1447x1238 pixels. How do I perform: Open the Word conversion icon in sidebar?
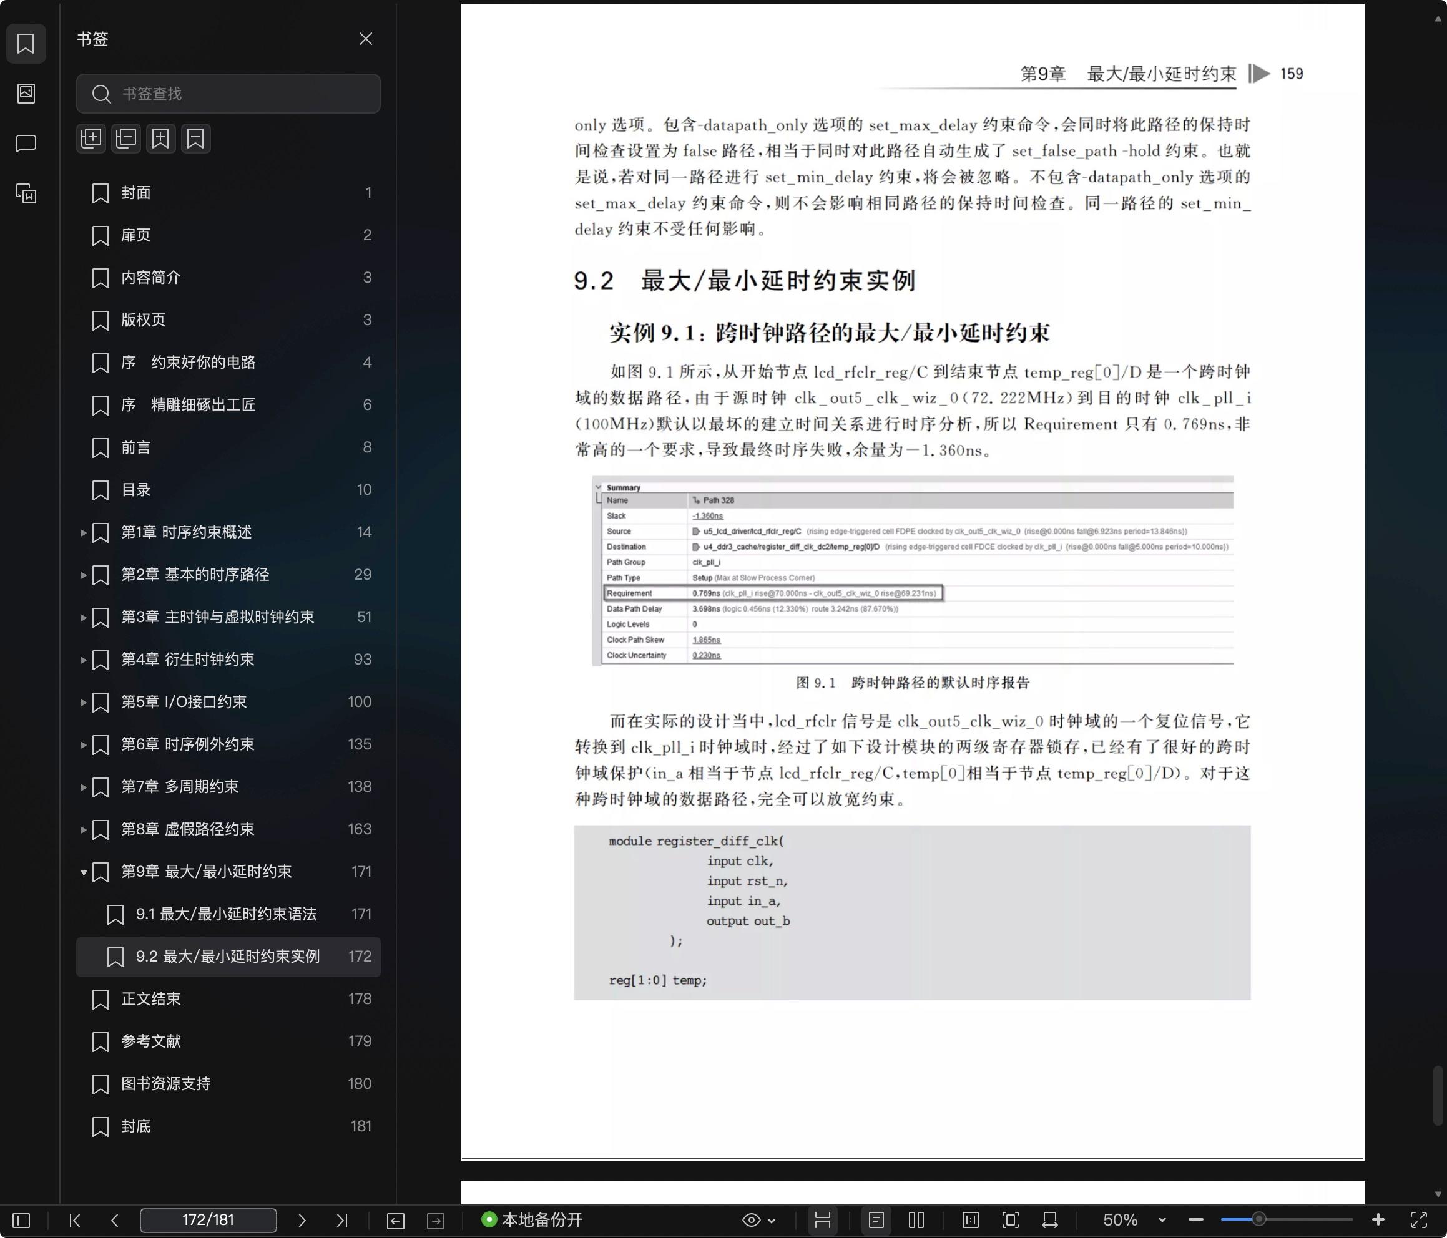pyautogui.click(x=26, y=193)
